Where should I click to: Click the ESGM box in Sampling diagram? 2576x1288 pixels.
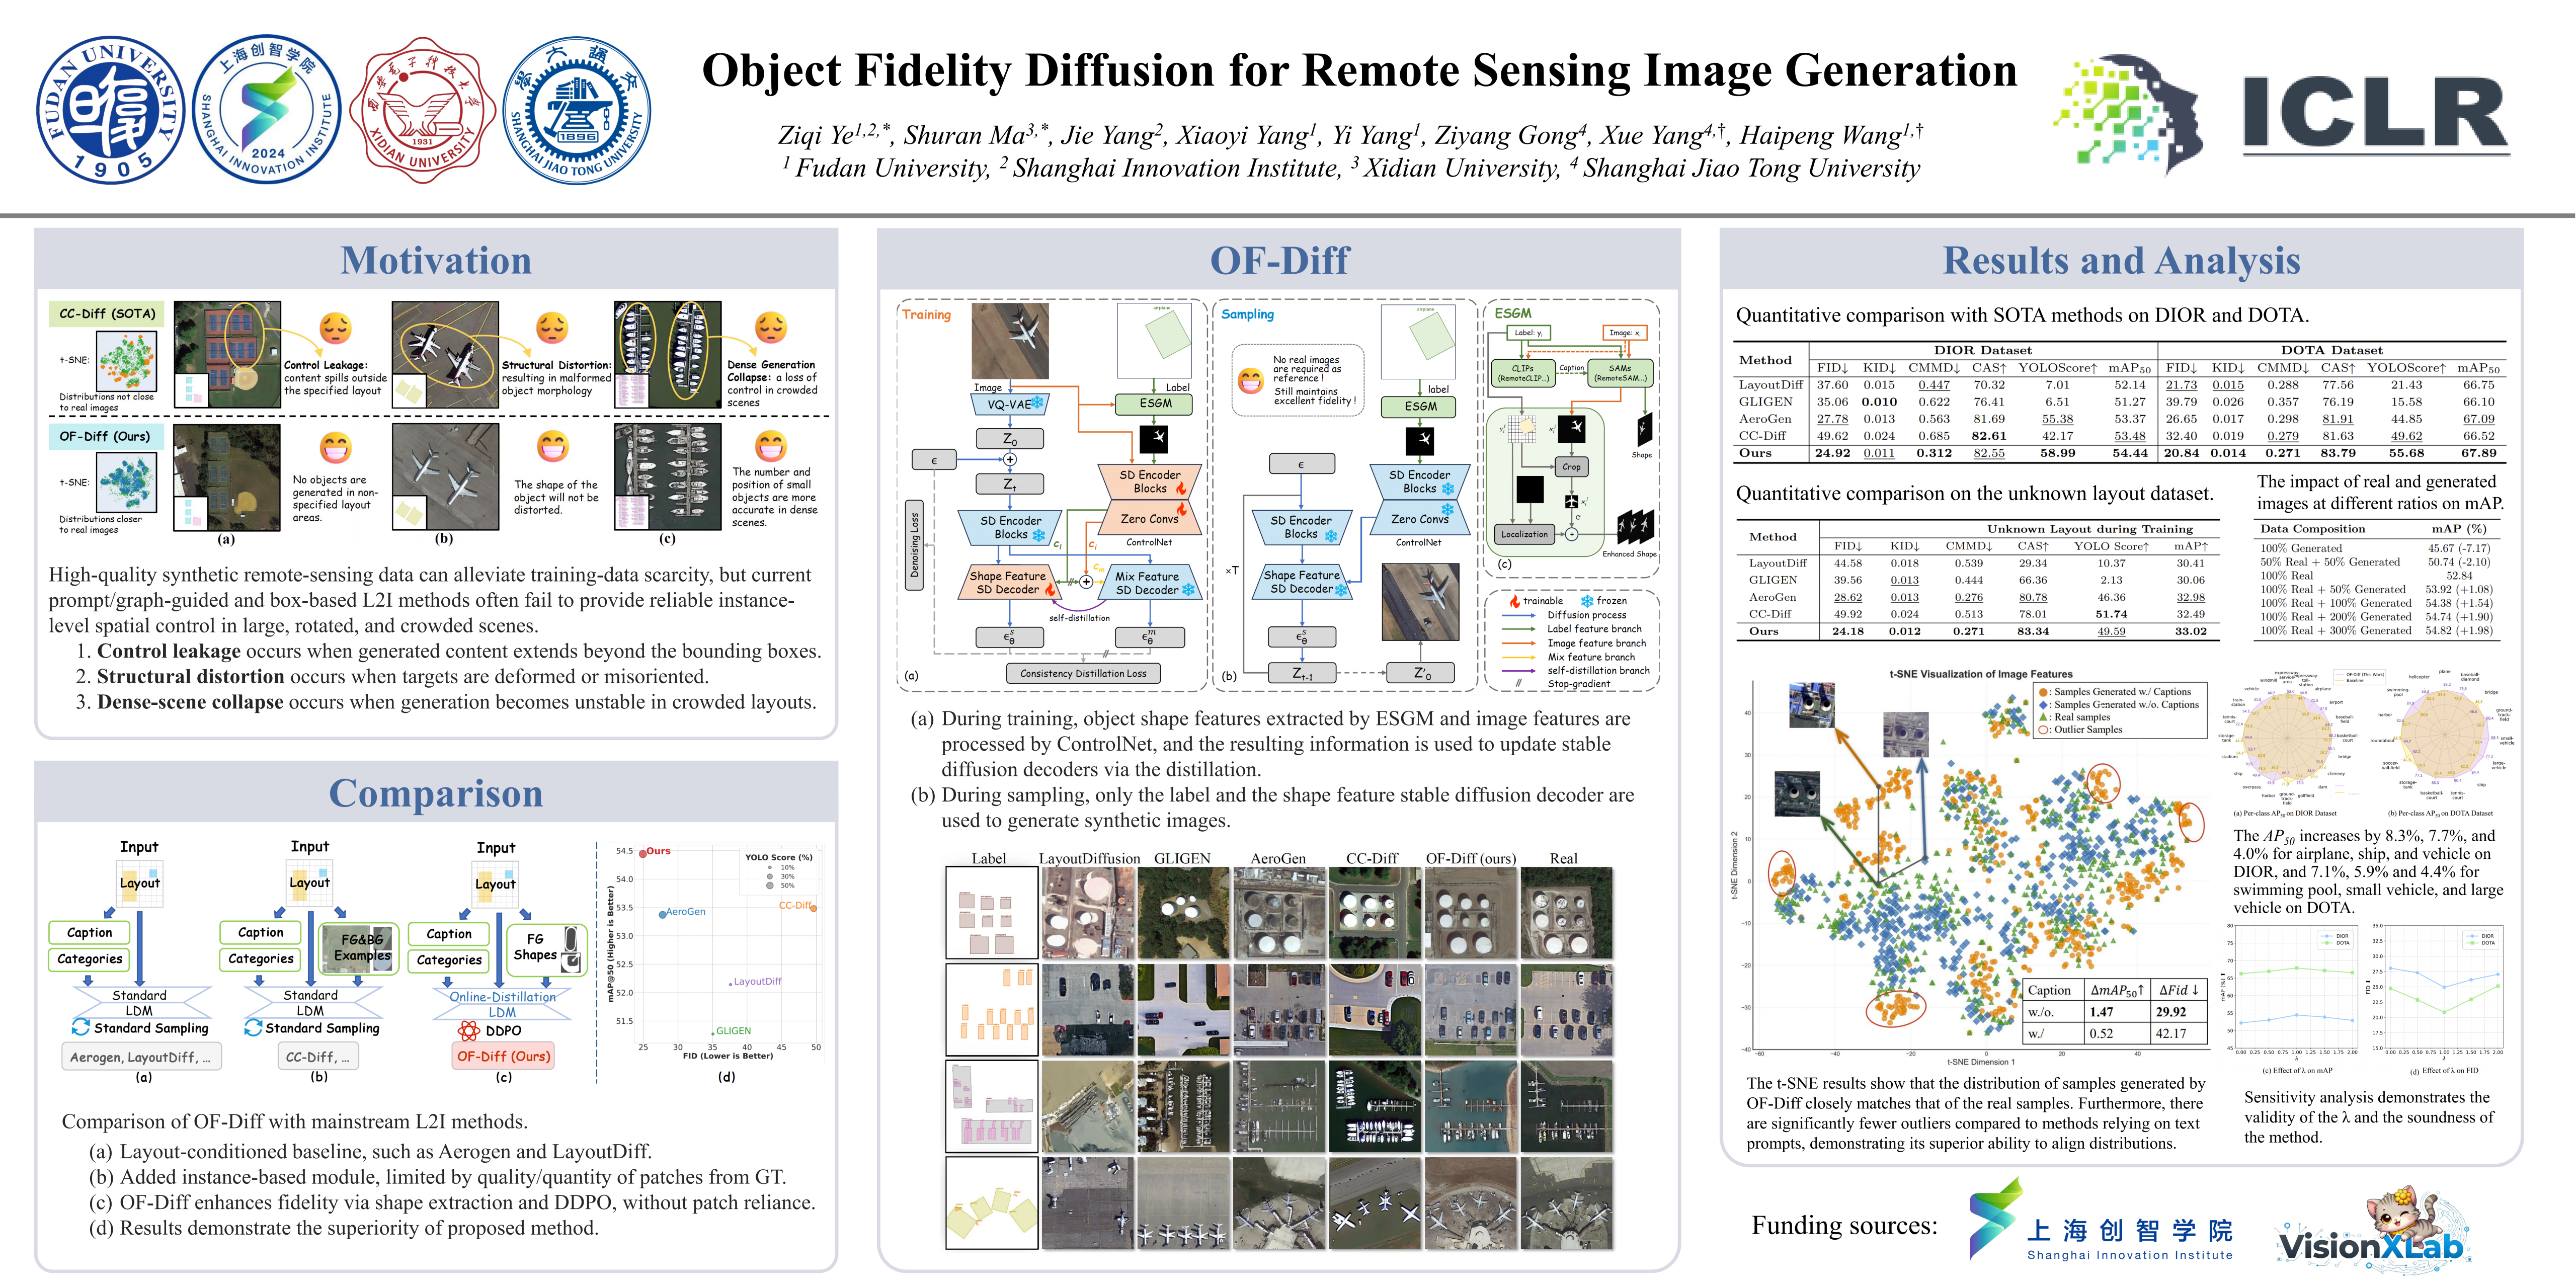(x=1420, y=406)
